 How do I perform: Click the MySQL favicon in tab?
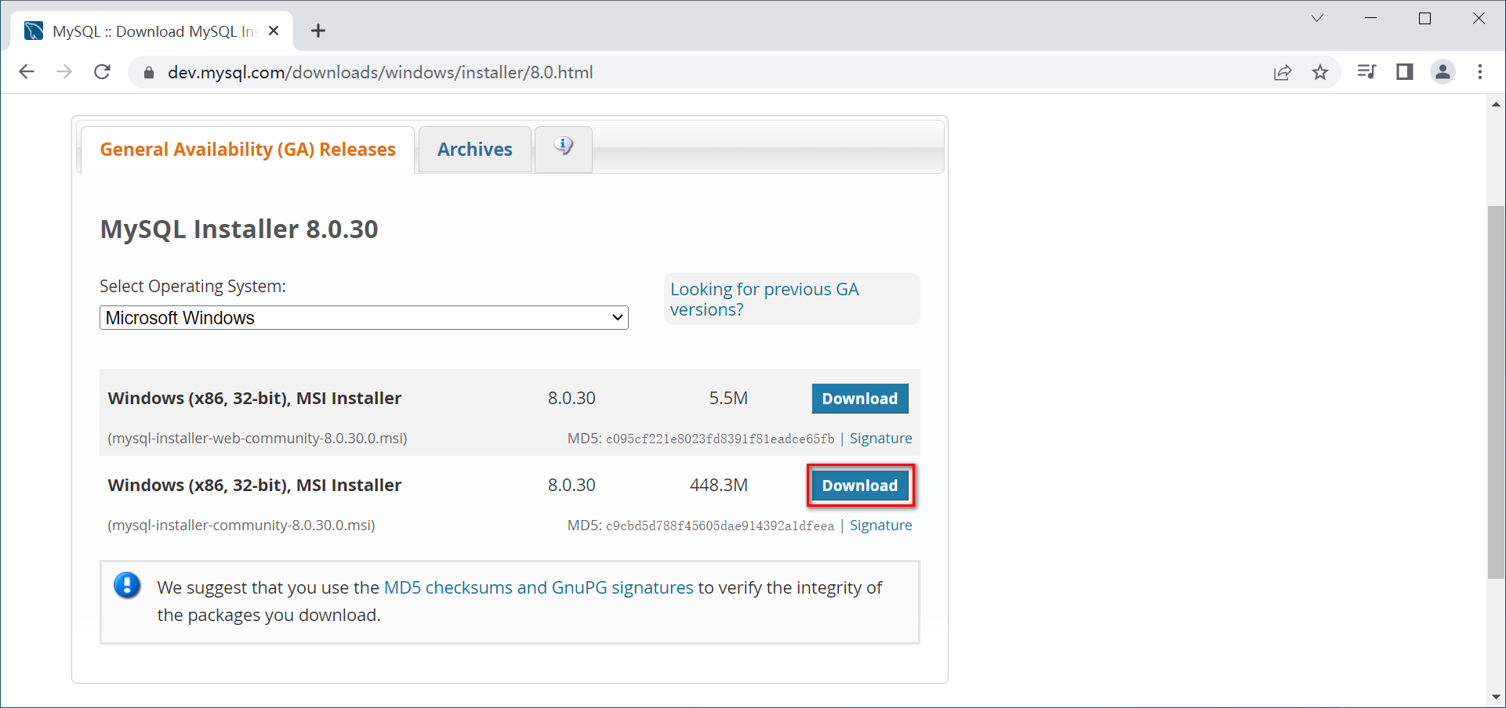coord(34,31)
